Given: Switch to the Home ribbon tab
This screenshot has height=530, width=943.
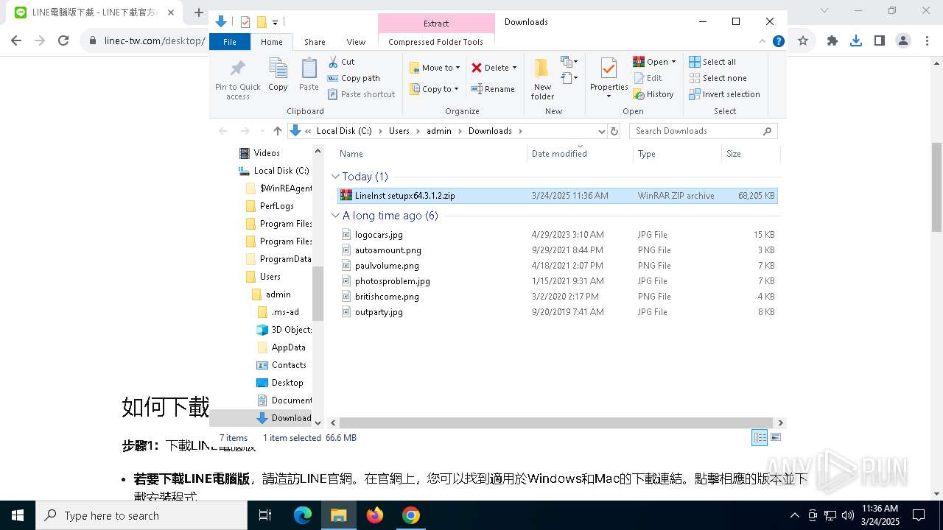Looking at the screenshot, I should [x=271, y=42].
